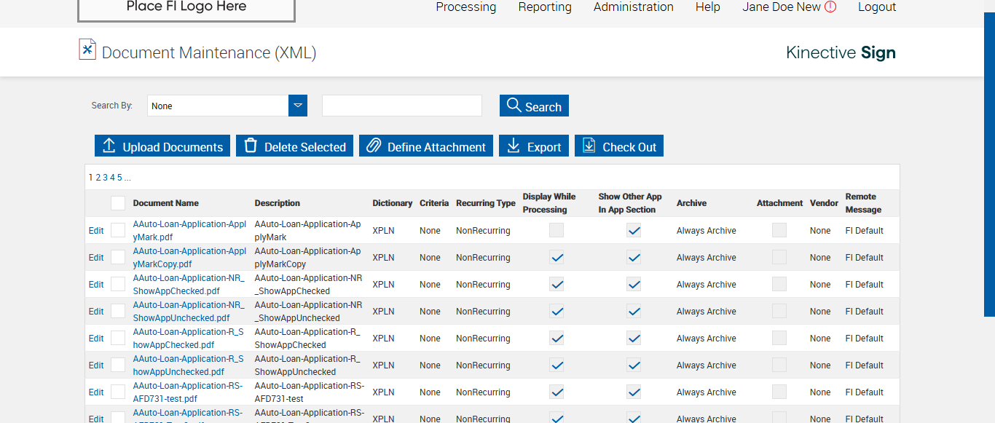This screenshot has width=995, height=423.
Task: Click the Logout link
Action: click(x=876, y=7)
